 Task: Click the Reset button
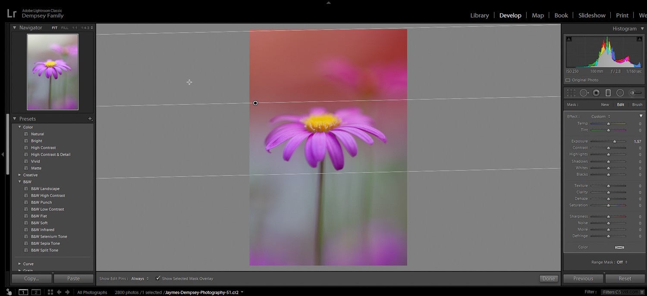point(625,278)
